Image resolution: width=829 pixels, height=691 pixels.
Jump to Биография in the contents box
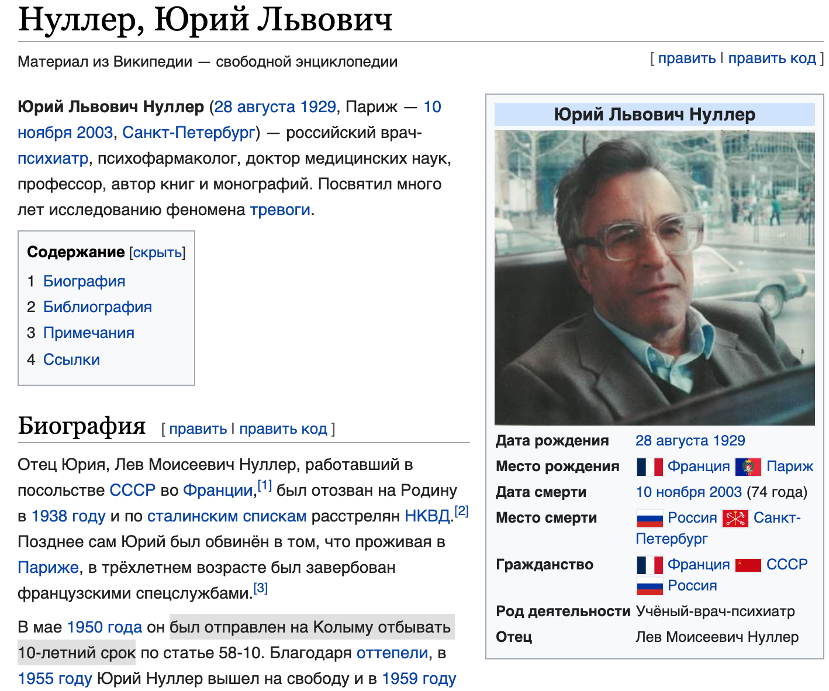click(x=84, y=281)
